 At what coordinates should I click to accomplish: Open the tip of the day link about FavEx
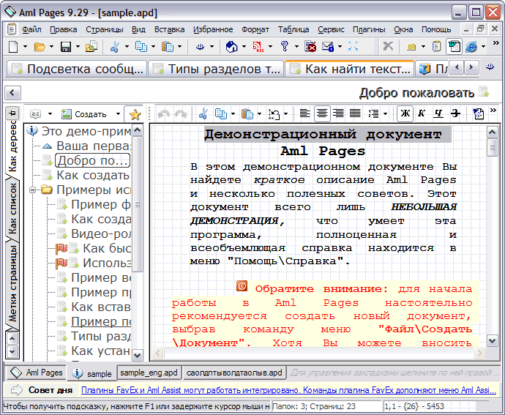[x=288, y=390]
